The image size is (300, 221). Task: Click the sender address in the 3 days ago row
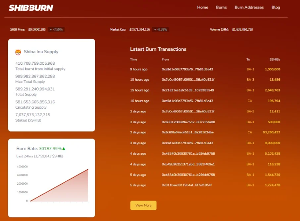[187, 143]
